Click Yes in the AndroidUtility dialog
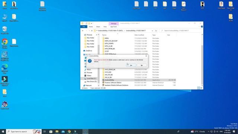 (131, 66)
